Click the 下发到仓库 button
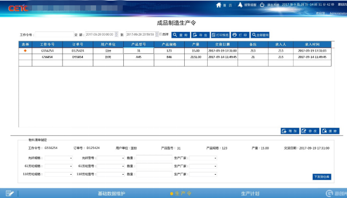This screenshot has height=198, width=347. point(322,177)
